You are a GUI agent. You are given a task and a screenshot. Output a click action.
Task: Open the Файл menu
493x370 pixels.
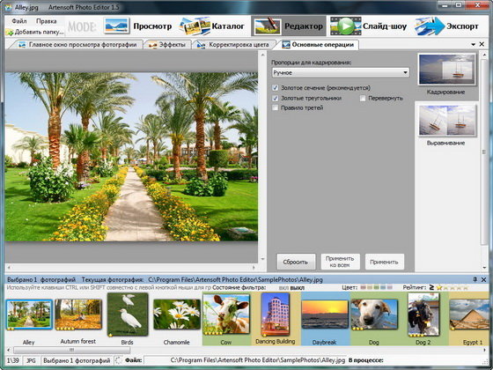[x=19, y=21]
